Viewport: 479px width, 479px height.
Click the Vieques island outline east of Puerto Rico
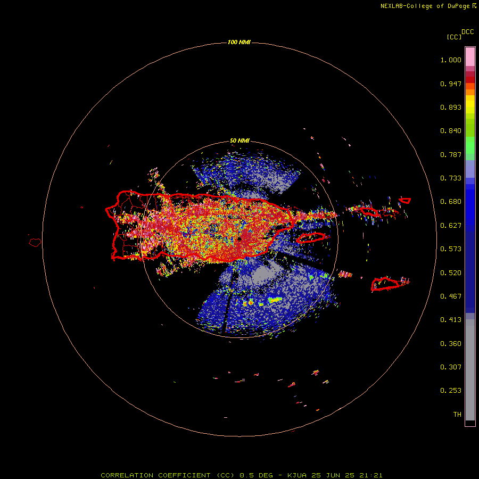coord(311,237)
